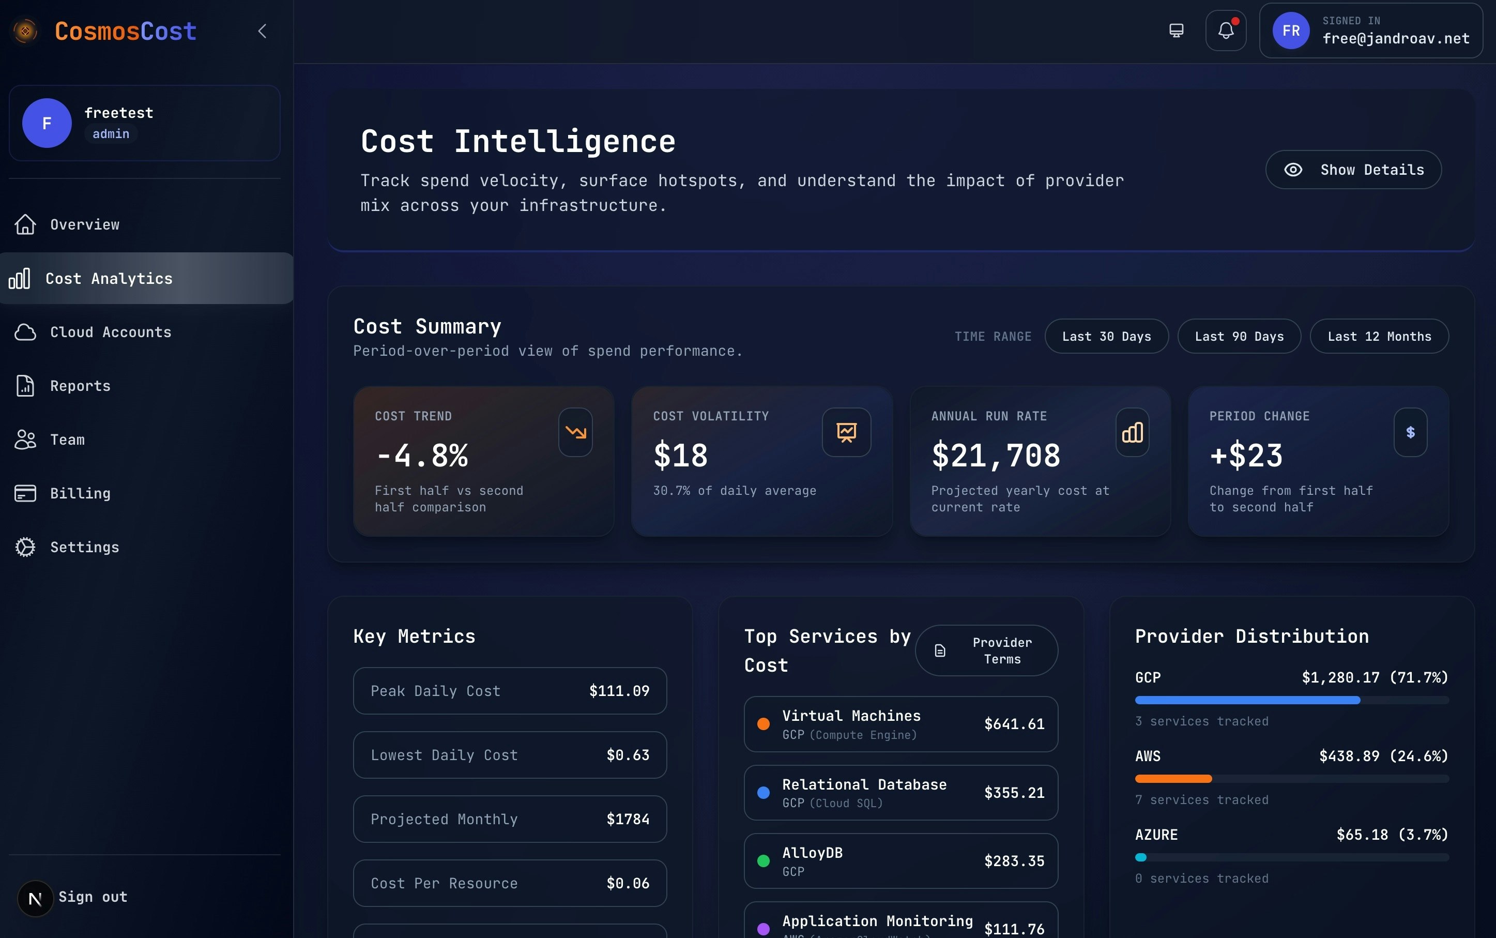Collapse the sidebar with the chevron
Viewport: 1496px width, 938px height.
263,31
